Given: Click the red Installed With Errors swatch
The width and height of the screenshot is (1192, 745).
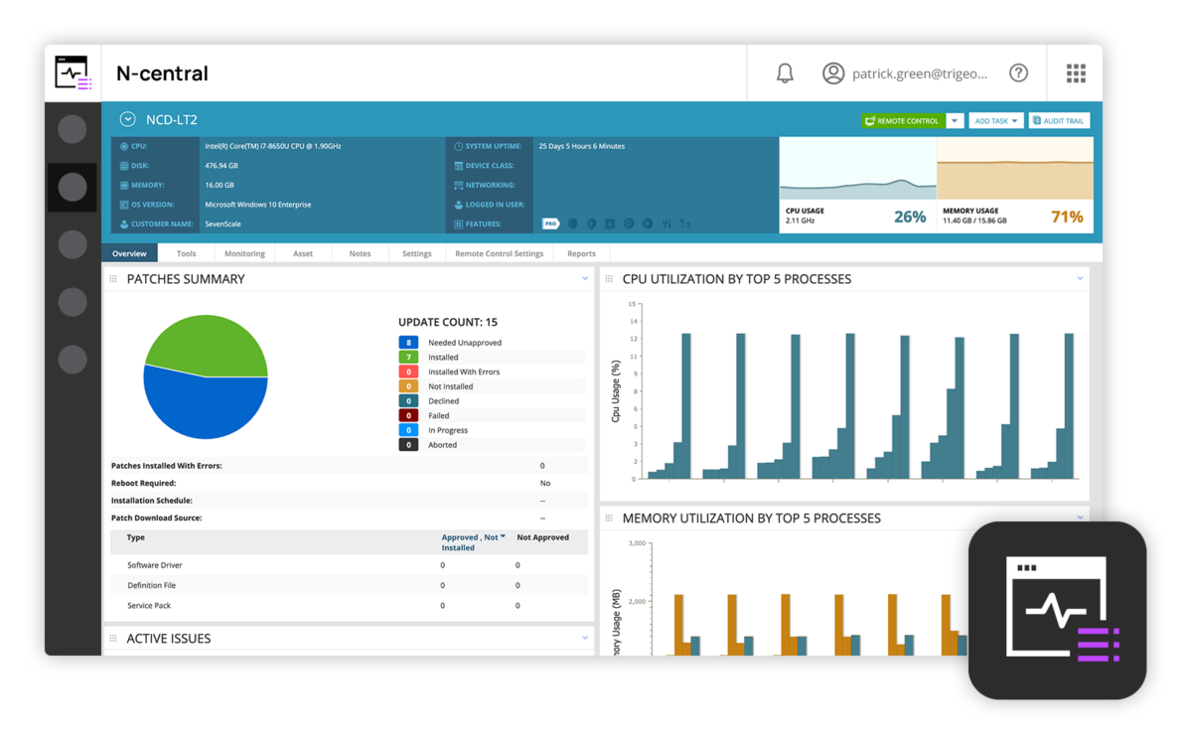Looking at the screenshot, I should point(407,372).
